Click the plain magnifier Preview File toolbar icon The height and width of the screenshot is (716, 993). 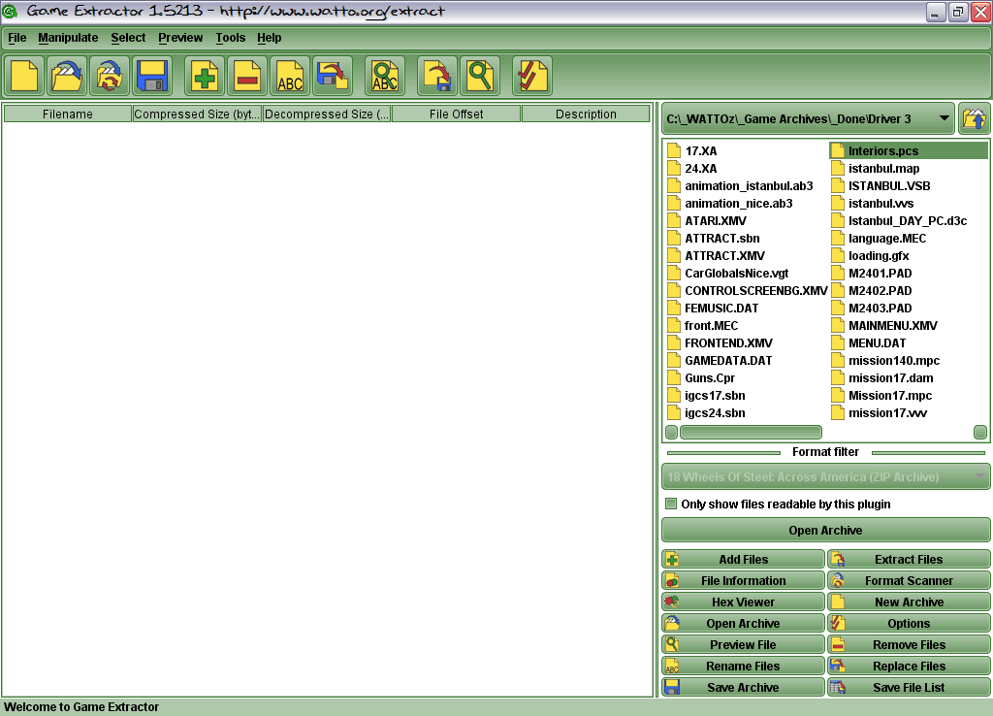click(x=480, y=76)
